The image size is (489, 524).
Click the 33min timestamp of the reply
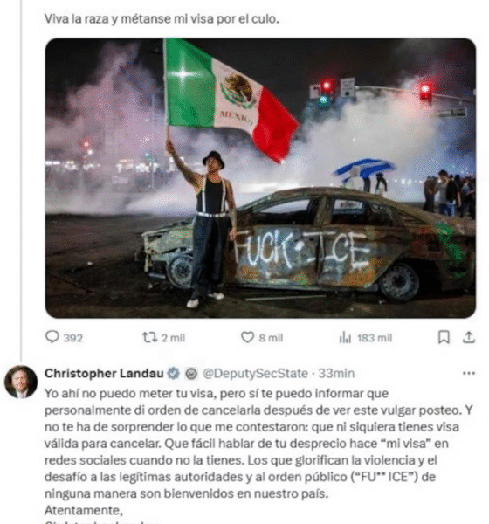click(336, 373)
